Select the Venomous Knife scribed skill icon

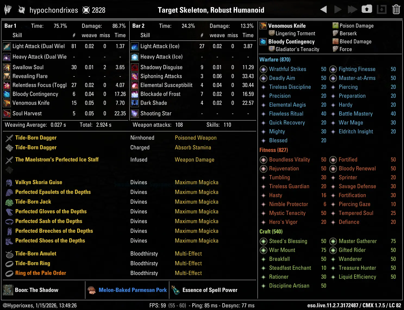pos(263,26)
